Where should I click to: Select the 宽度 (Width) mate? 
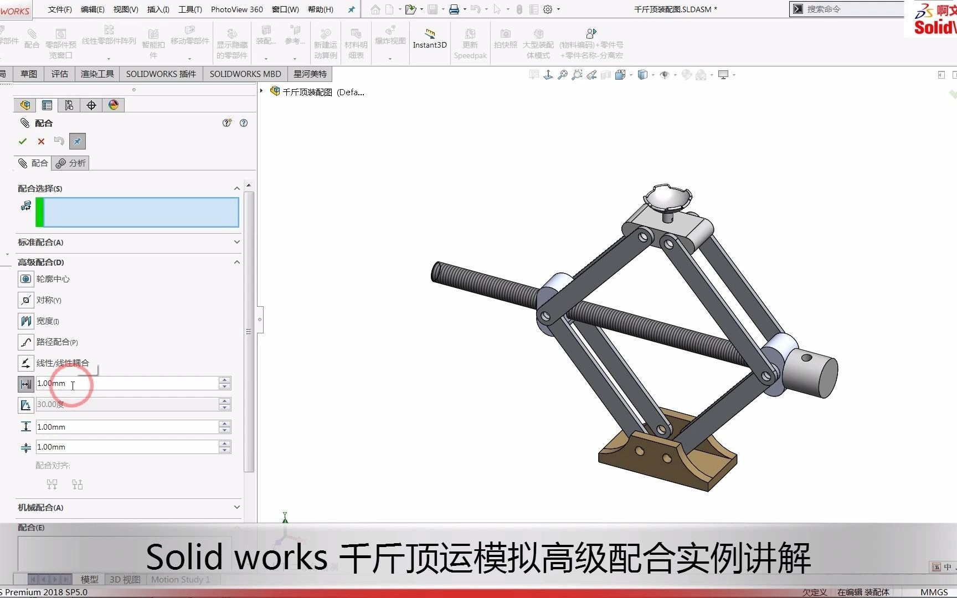(x=25, y=321)
